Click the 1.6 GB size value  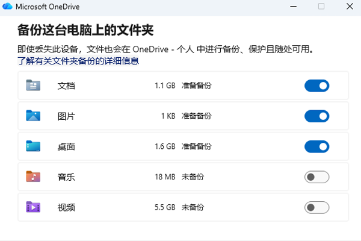(x=165, y=146)
